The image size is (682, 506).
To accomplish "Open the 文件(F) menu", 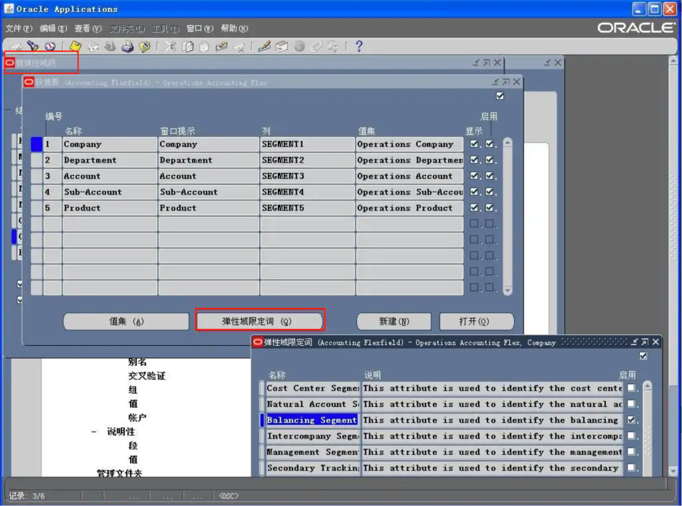I will pos(19,28).
